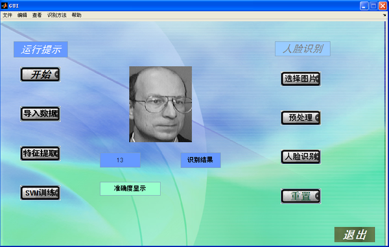Select the field showing 13
The image size is (389, 247).
pos(120,160)
